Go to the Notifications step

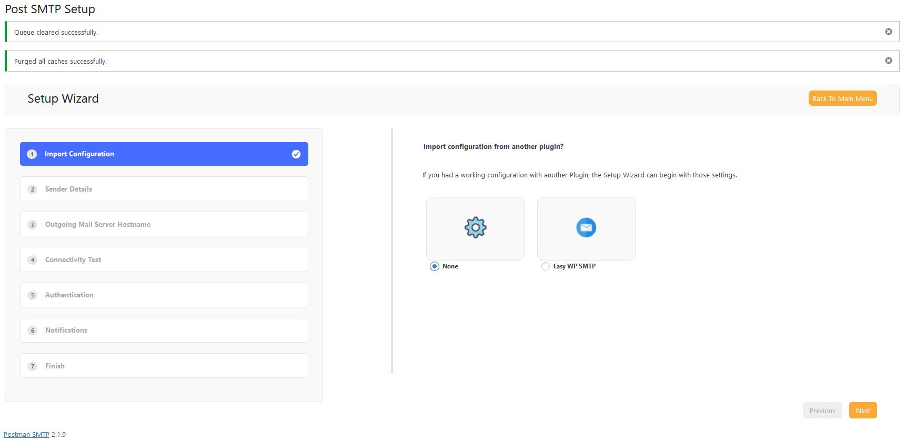point(164,330)
